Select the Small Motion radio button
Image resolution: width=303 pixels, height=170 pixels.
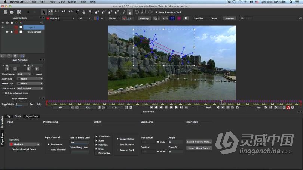pos(118,145)
